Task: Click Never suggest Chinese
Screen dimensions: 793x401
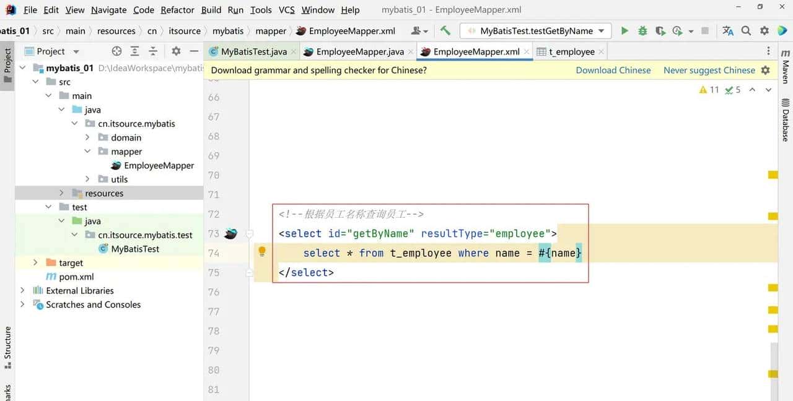Action: pyautogui.click(x=709, y=70)
